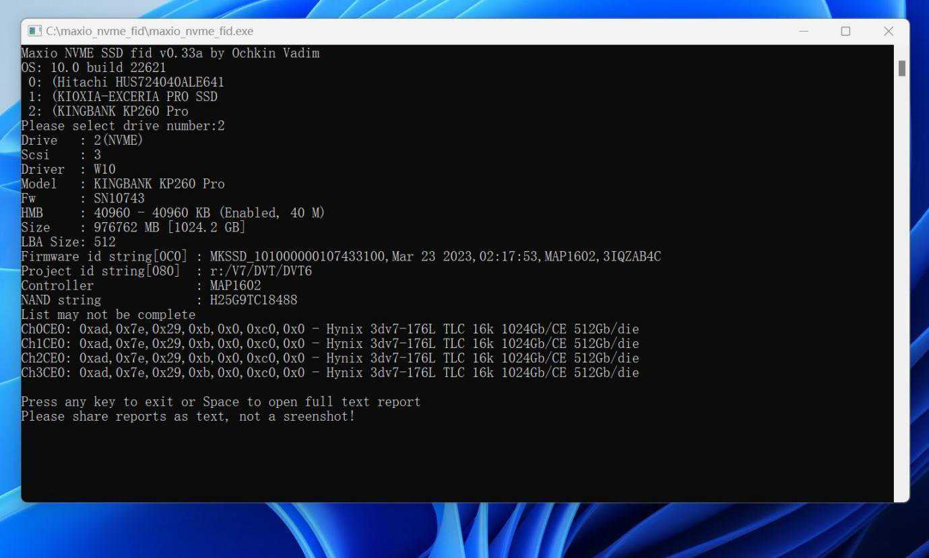Maximize the maxio_nvme_fid console window

[845, 31]
